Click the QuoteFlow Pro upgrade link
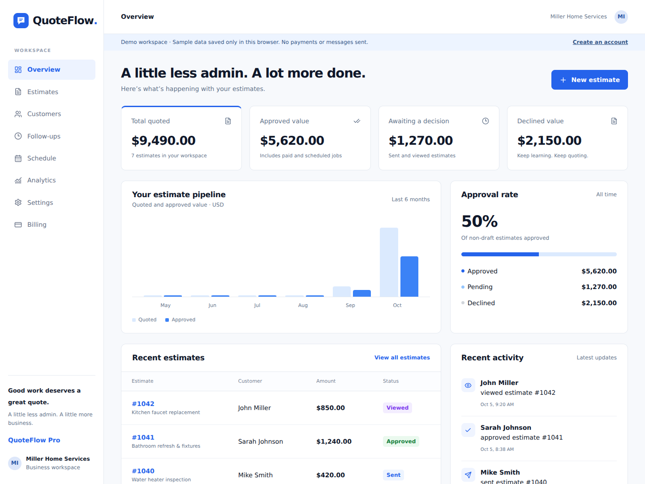The image size is (645, 484). 34,440
